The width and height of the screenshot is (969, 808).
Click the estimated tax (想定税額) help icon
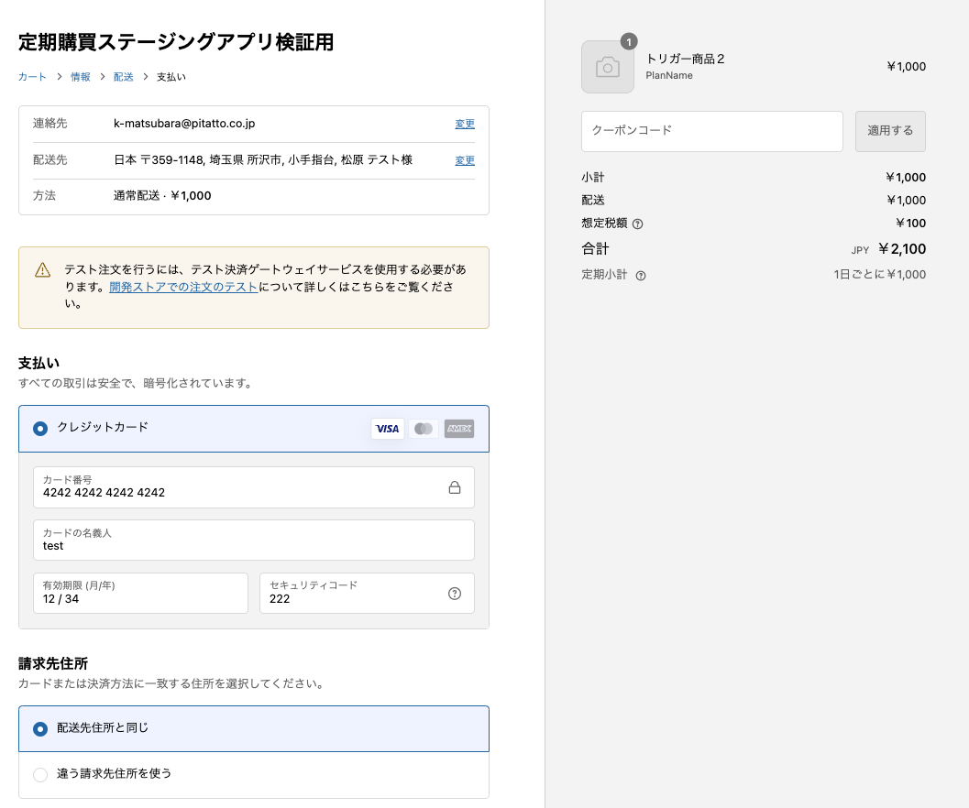click(x=637, y=224)
